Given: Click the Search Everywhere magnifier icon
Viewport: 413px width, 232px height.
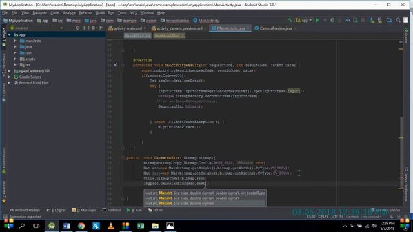Looking at the screenshot, I should coord(398,20).
